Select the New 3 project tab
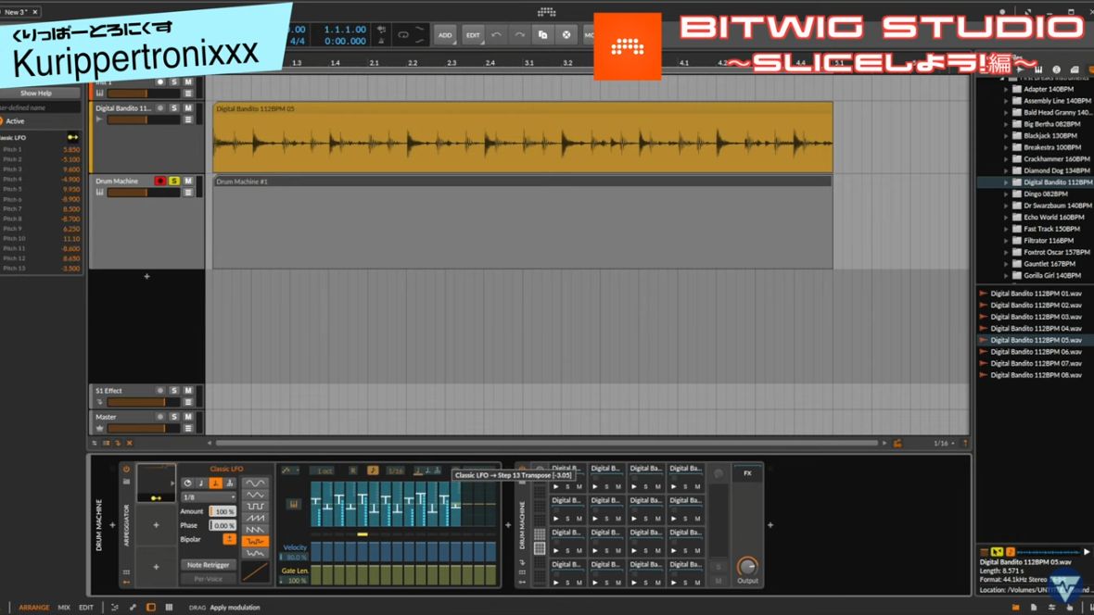1094x615 pixels. [16, 12]
